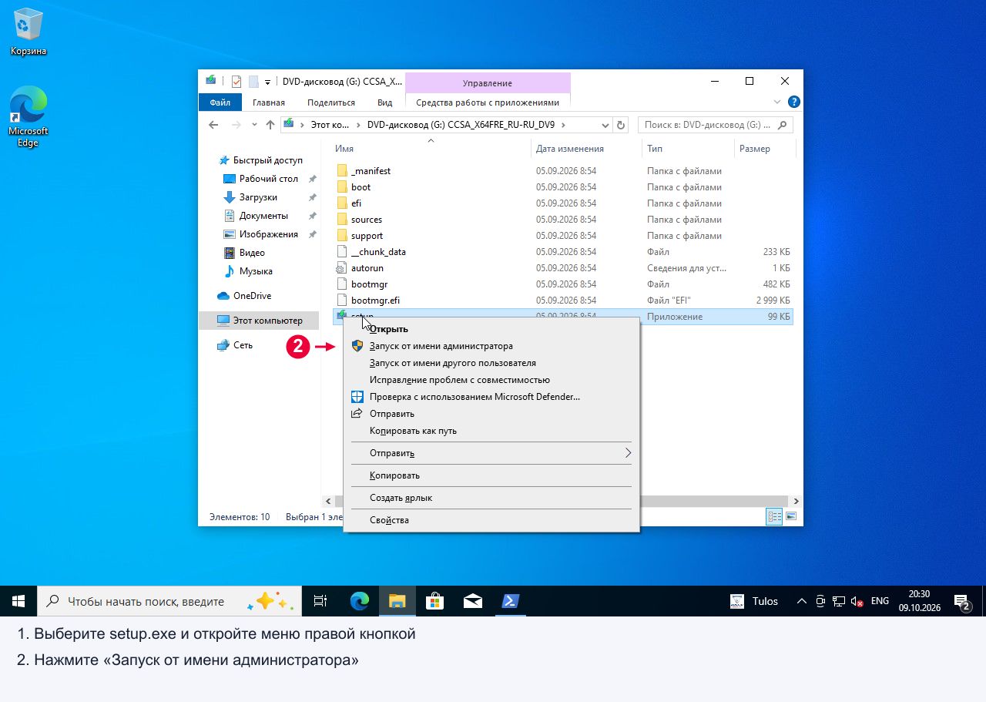
Task: Switch to the Вид ribbon tab
Action: (385, 102)
